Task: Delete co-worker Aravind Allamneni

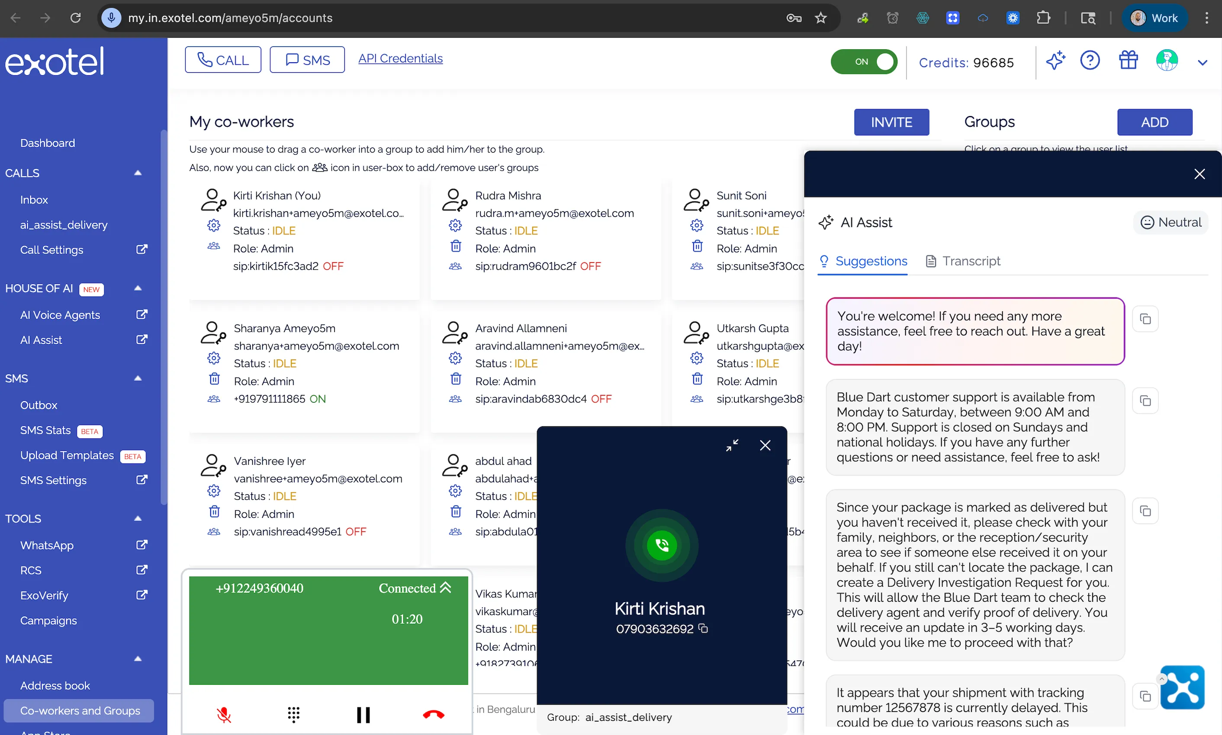Action: (455, 379)
